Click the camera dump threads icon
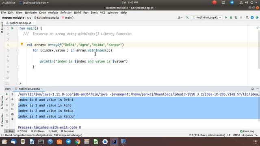The height and width of the screenshot is (146, 260). click(x=7, y=110)
